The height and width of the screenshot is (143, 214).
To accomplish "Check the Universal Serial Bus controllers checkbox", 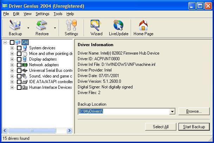I will pyautogui.click(x=19, y=70).
